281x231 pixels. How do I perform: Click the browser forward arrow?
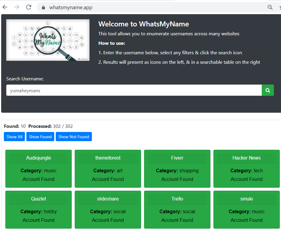(17, 7)
